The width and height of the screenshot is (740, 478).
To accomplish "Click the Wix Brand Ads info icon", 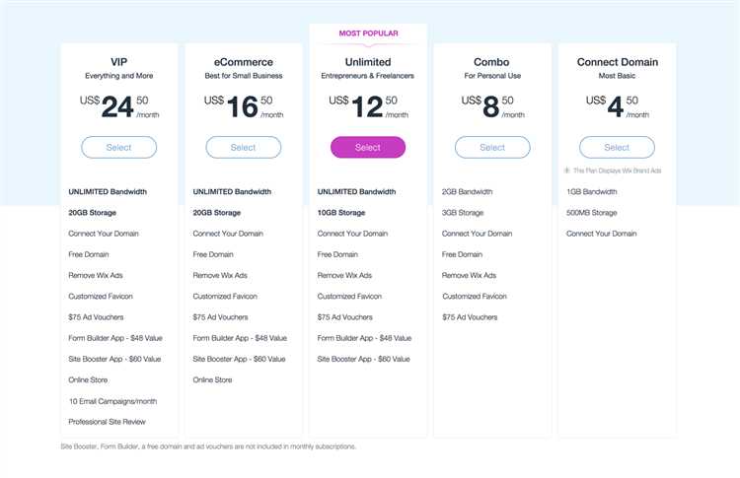I will [566, 171].
